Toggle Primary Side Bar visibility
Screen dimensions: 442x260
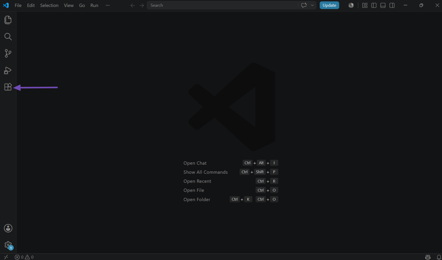374,5
